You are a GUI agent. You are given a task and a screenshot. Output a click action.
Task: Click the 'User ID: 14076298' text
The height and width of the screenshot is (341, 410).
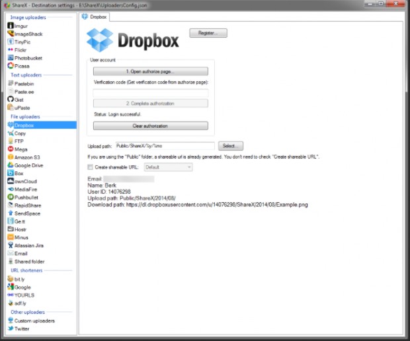point(109,192)
